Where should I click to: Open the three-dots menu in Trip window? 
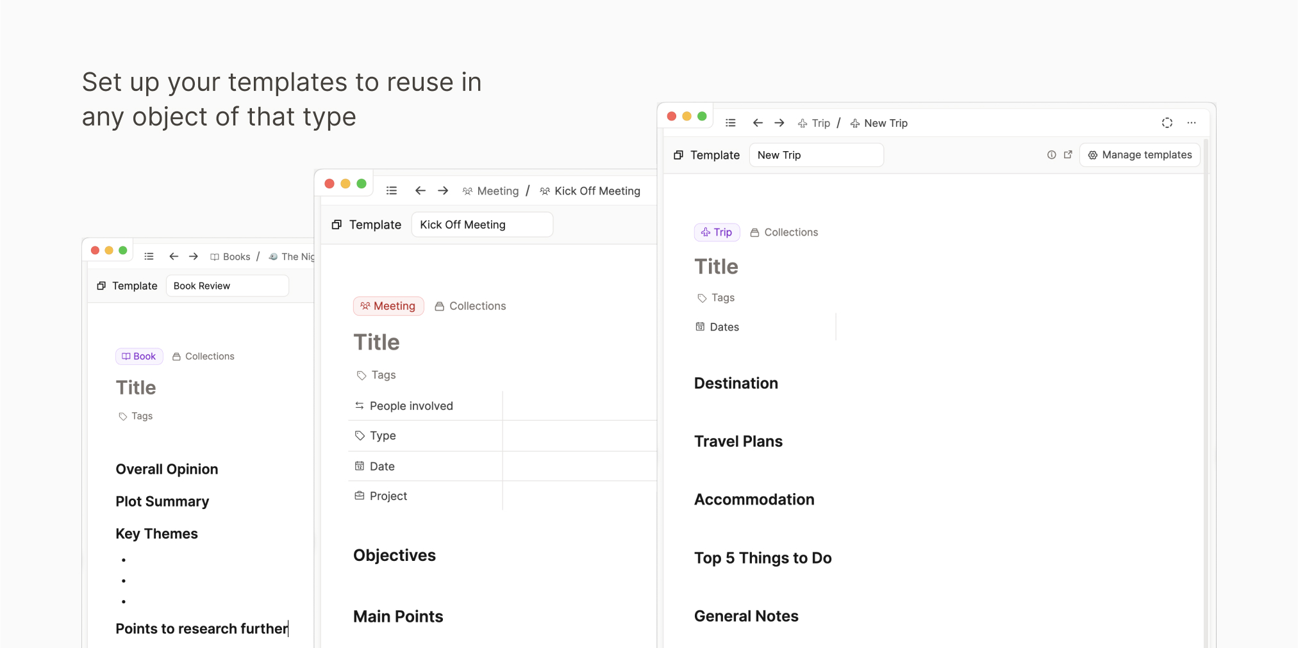(1192, 123)
